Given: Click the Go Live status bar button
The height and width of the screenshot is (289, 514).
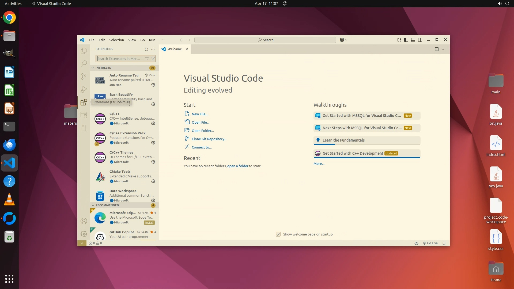Looking at the screenshot, I should pos(430,243).
